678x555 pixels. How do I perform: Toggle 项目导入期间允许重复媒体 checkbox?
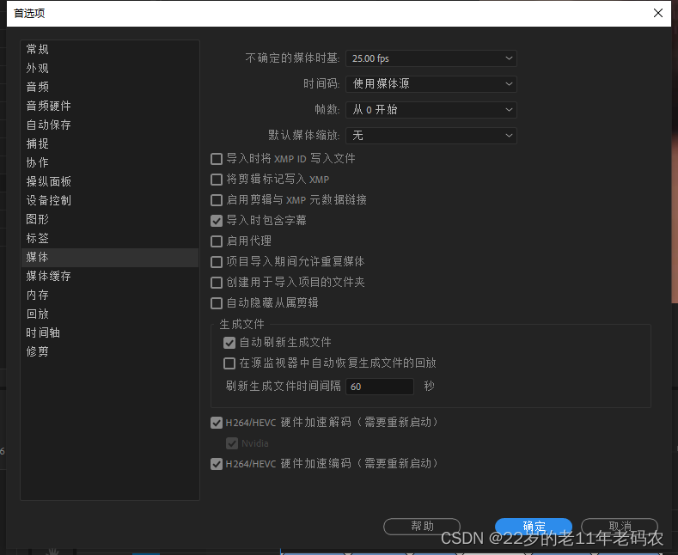point(217,262)
